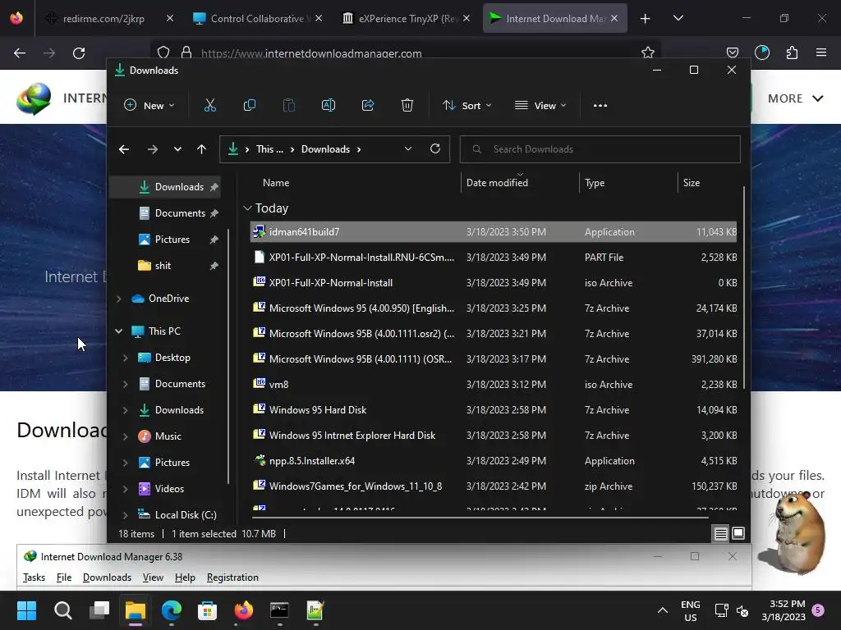Click the file list vertical scrollbar
Screen dimensions: 841x630
pos(744,288)
